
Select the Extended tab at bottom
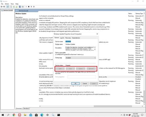19,108
